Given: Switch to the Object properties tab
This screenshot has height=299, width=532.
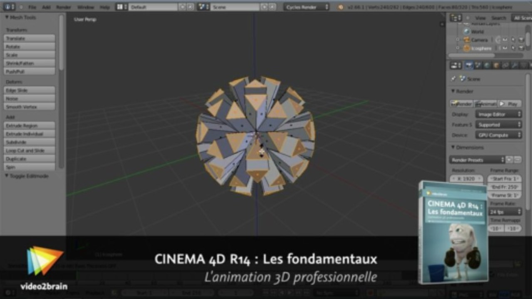Looking at the screenshot, I should 496,65.
